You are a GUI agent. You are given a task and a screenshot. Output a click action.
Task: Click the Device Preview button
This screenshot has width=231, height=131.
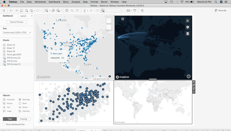pos(17,22)
